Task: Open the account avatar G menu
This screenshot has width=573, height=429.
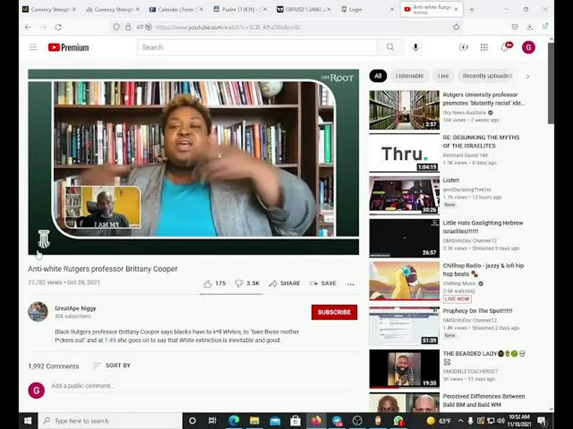Action: (x=529, y=47)
